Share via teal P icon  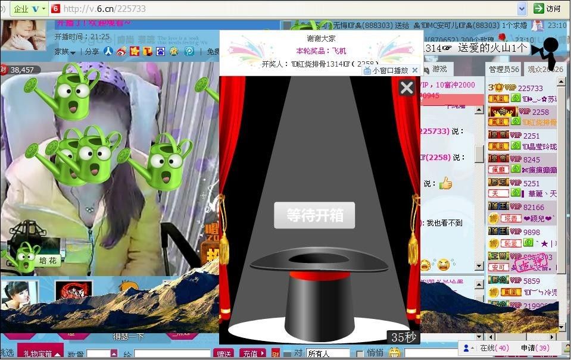189,51
